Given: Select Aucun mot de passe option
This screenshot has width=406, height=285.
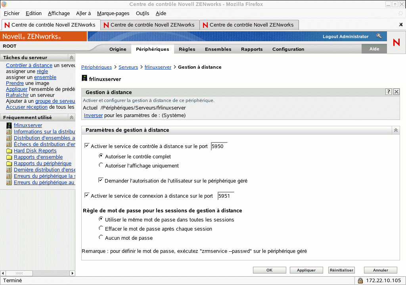Looking at the screenshot, I should coord(101,237).
